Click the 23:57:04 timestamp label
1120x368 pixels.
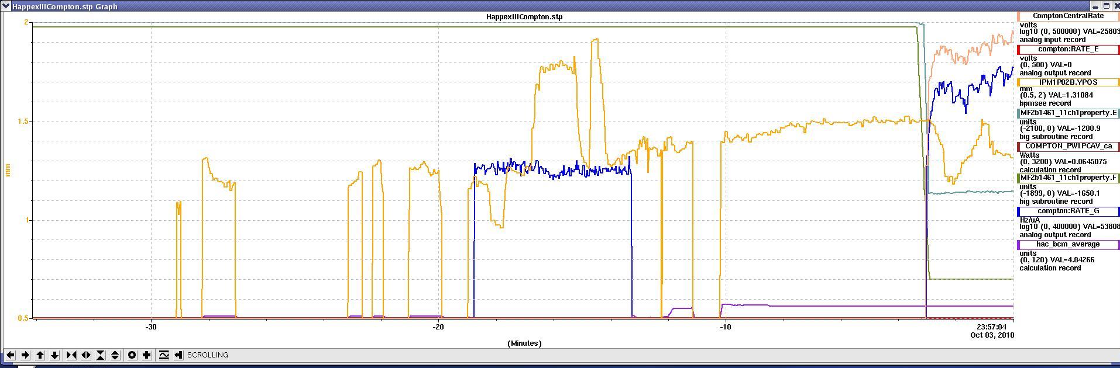point(992,327)
